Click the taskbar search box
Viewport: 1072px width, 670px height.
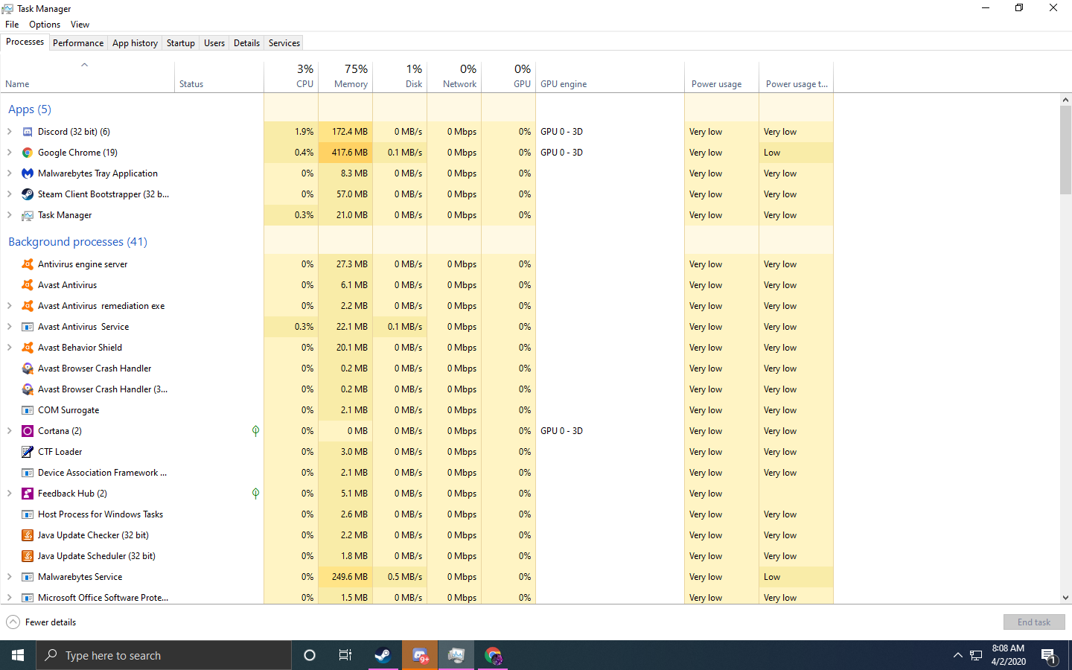pyautogui.click(x=164, y=655)
